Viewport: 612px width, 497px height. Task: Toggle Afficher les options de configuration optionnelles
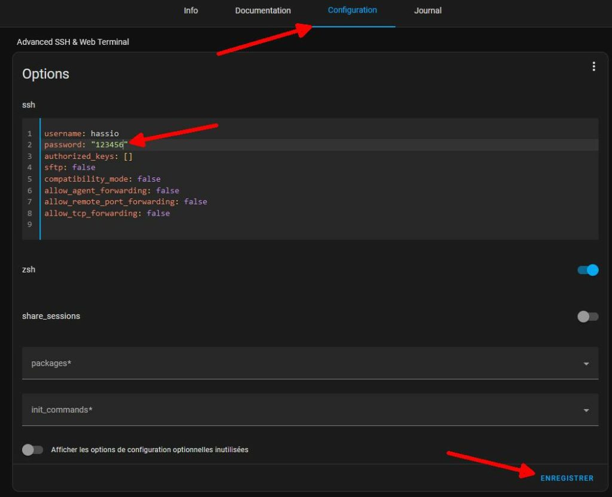pos(32,450)
